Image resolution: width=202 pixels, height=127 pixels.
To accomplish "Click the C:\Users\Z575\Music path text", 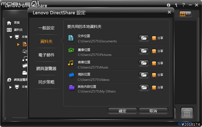I will (x=93, y=67).
